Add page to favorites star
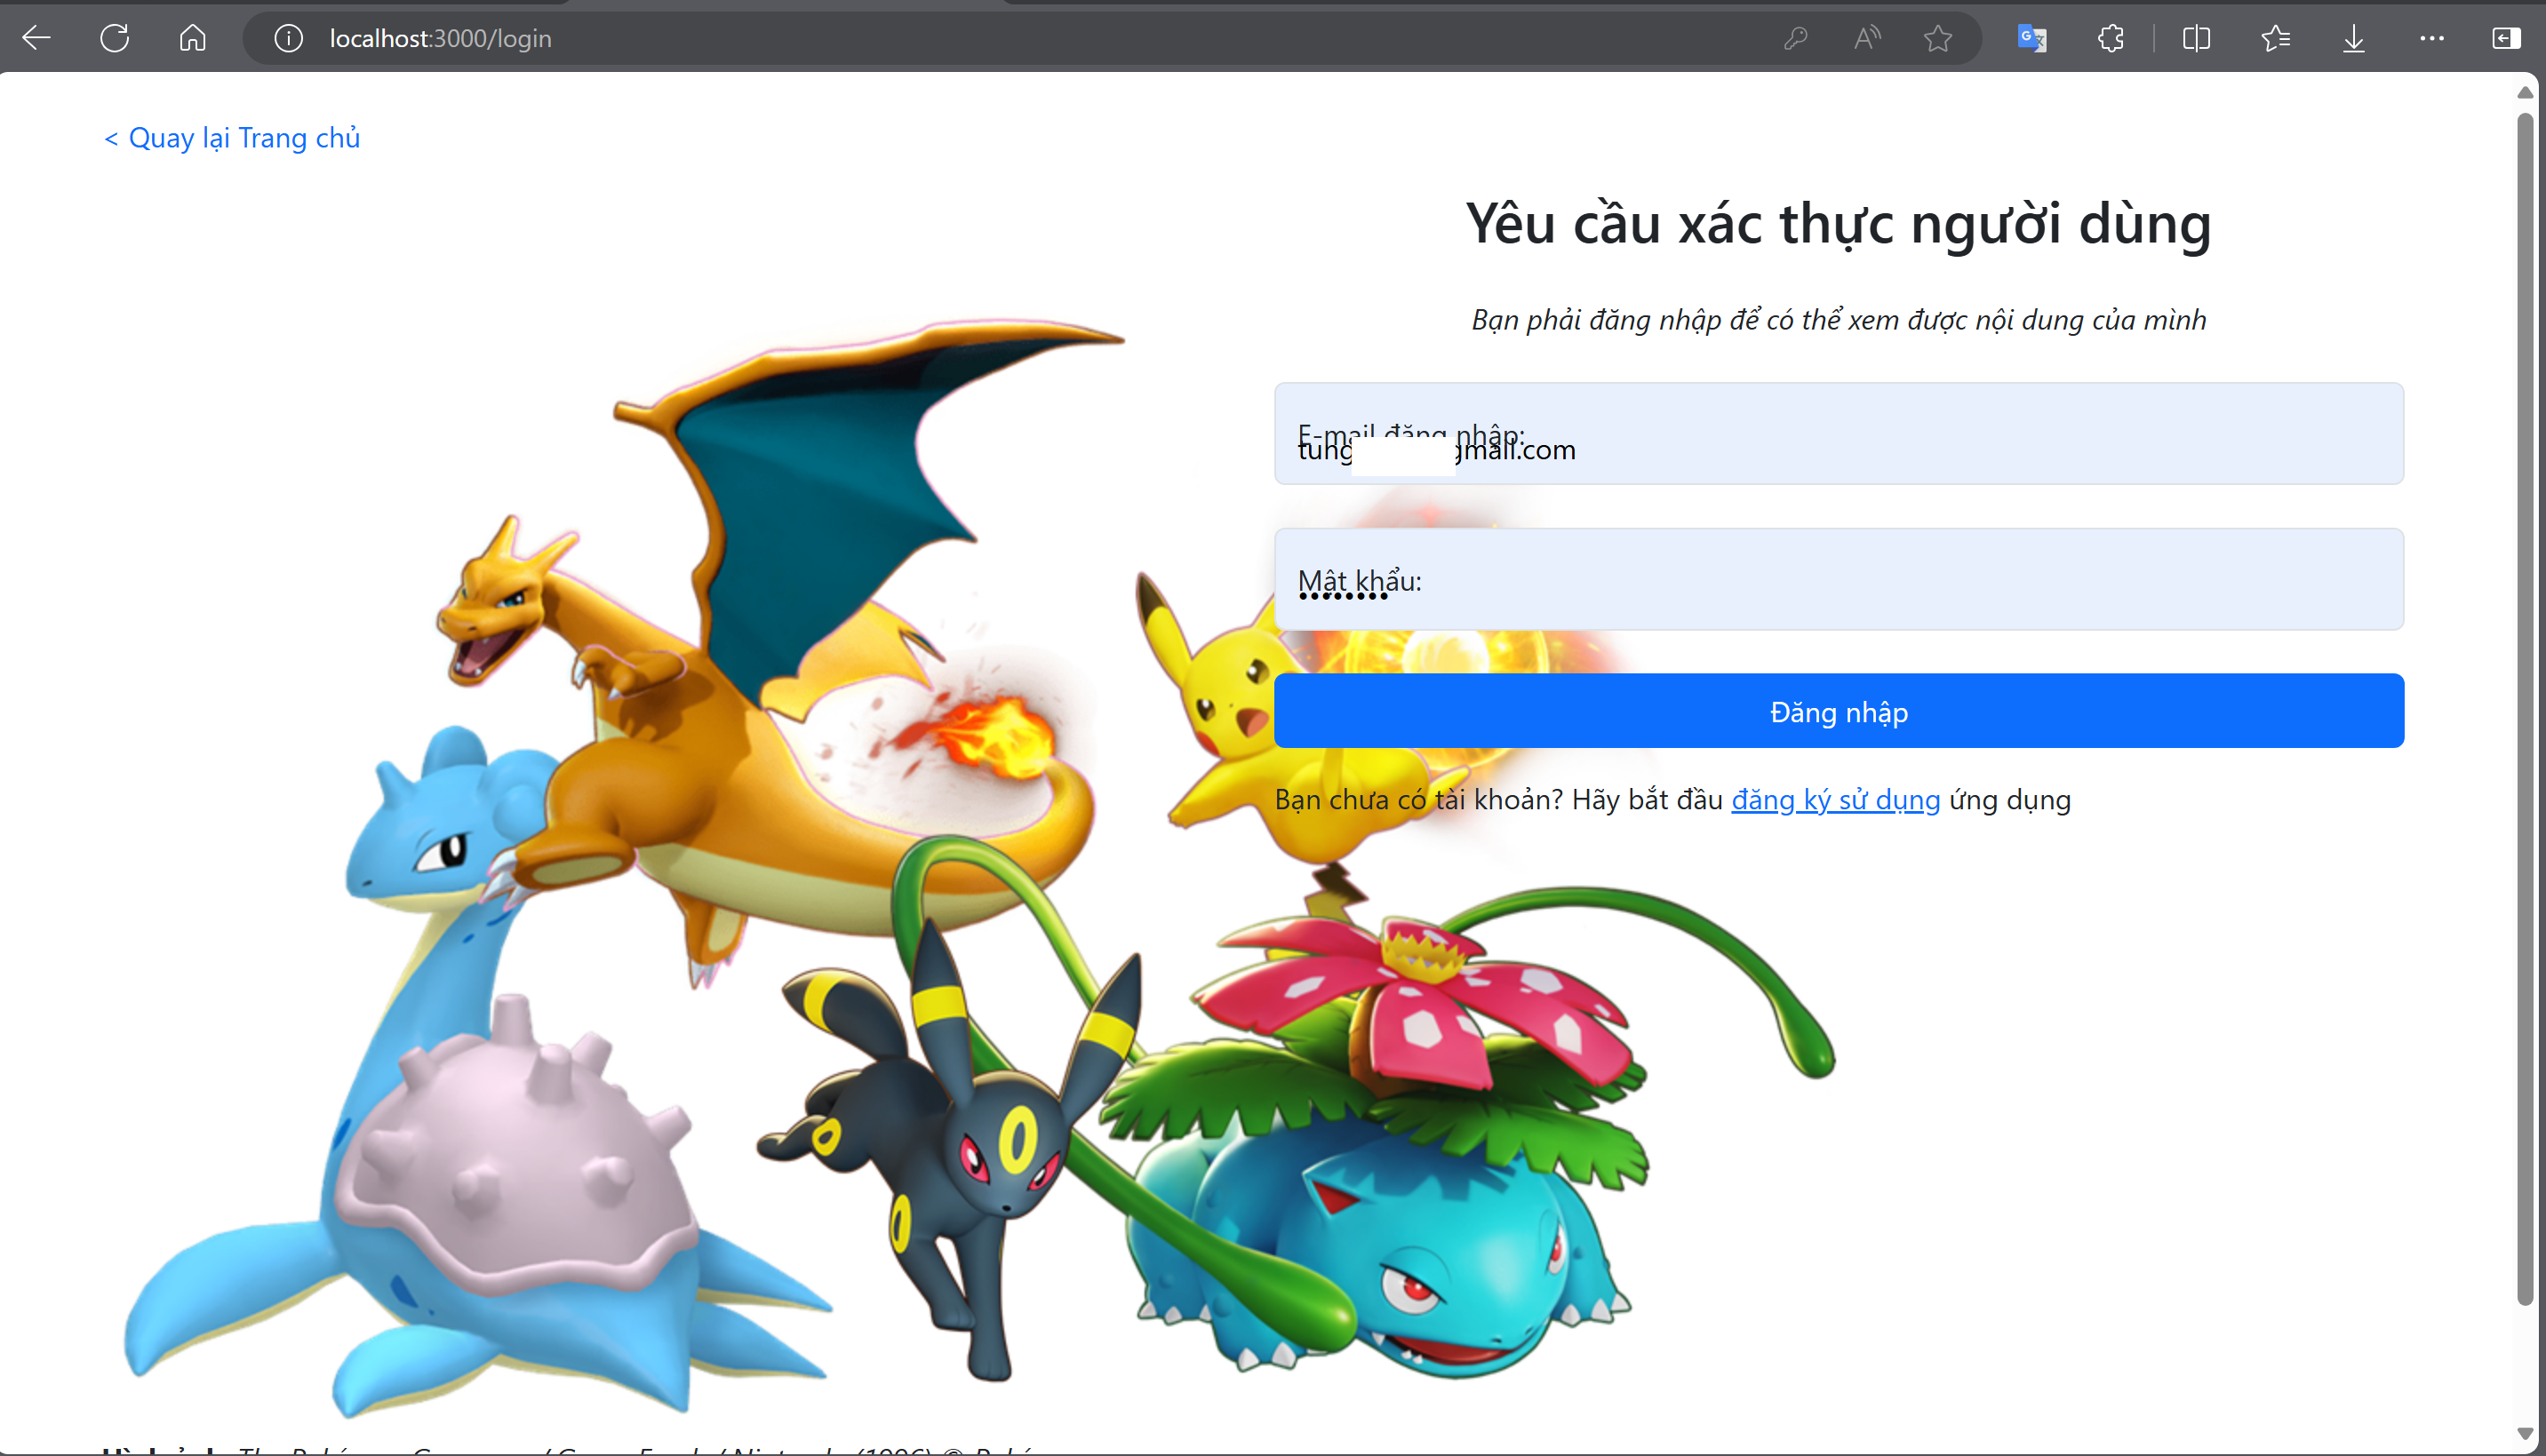 point(1938,38)
